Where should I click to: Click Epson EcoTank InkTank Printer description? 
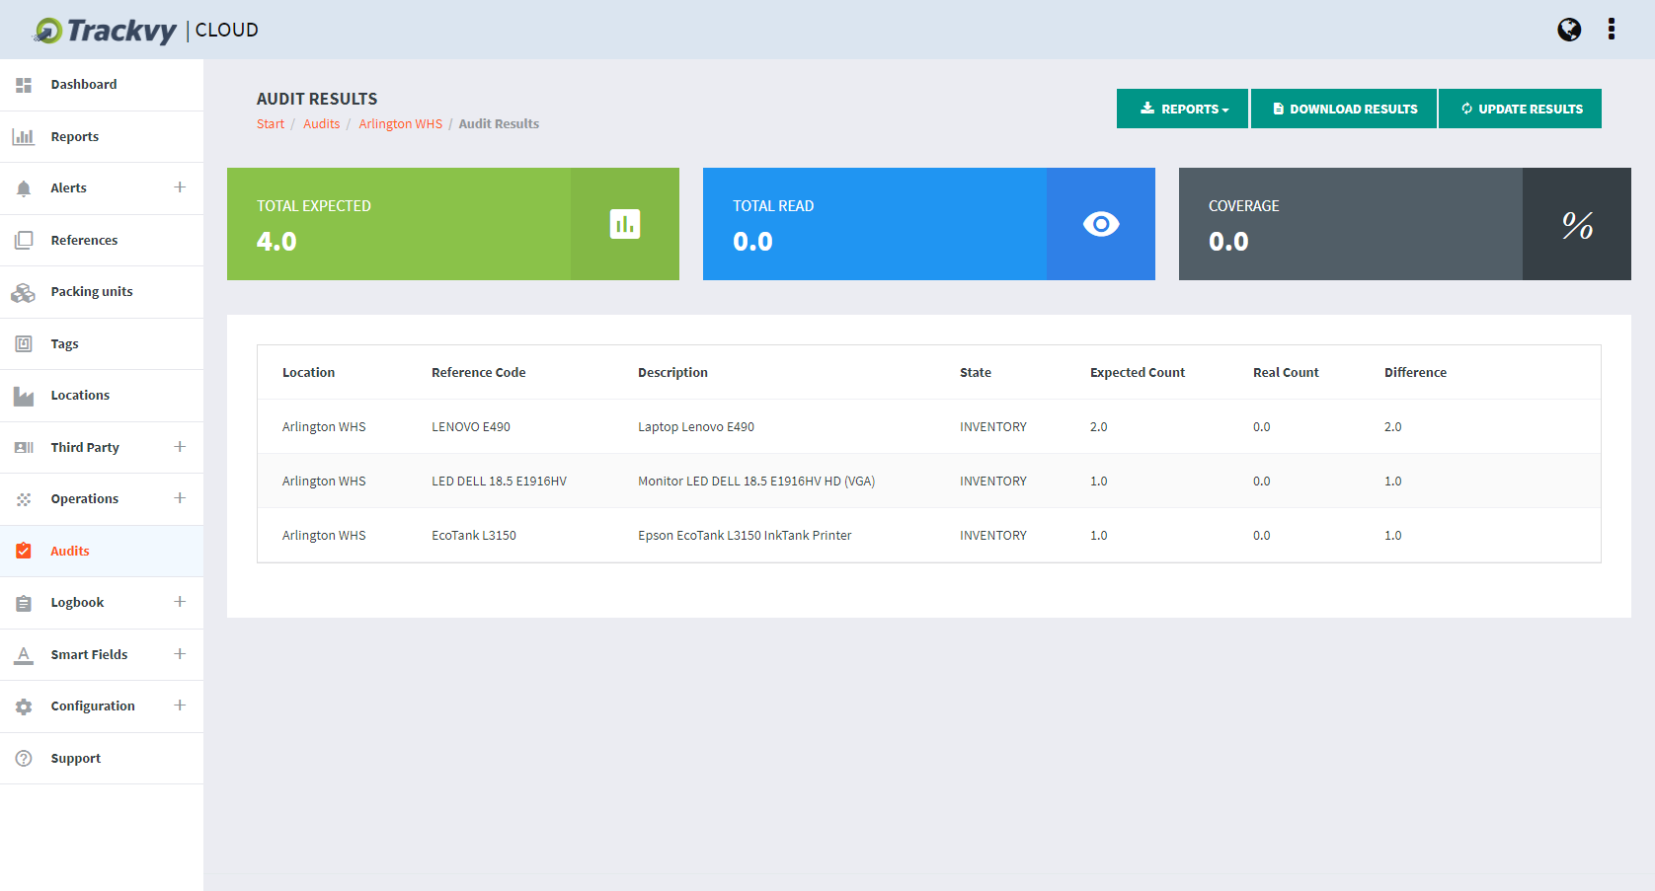point(745,536)
